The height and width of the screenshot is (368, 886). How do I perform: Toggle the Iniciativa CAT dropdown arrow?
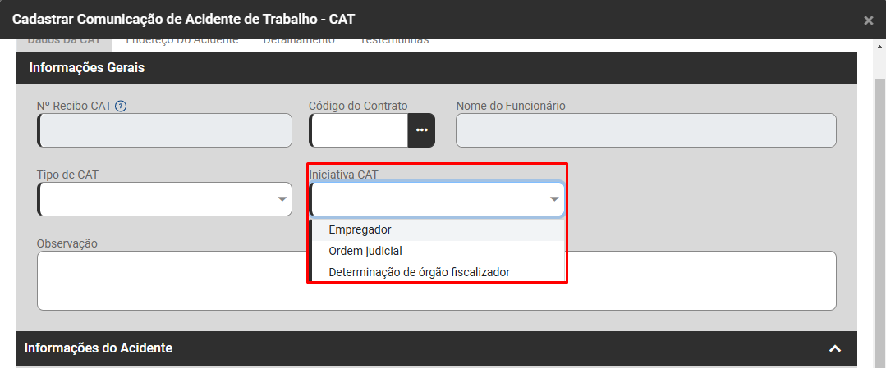pos(554,199)
